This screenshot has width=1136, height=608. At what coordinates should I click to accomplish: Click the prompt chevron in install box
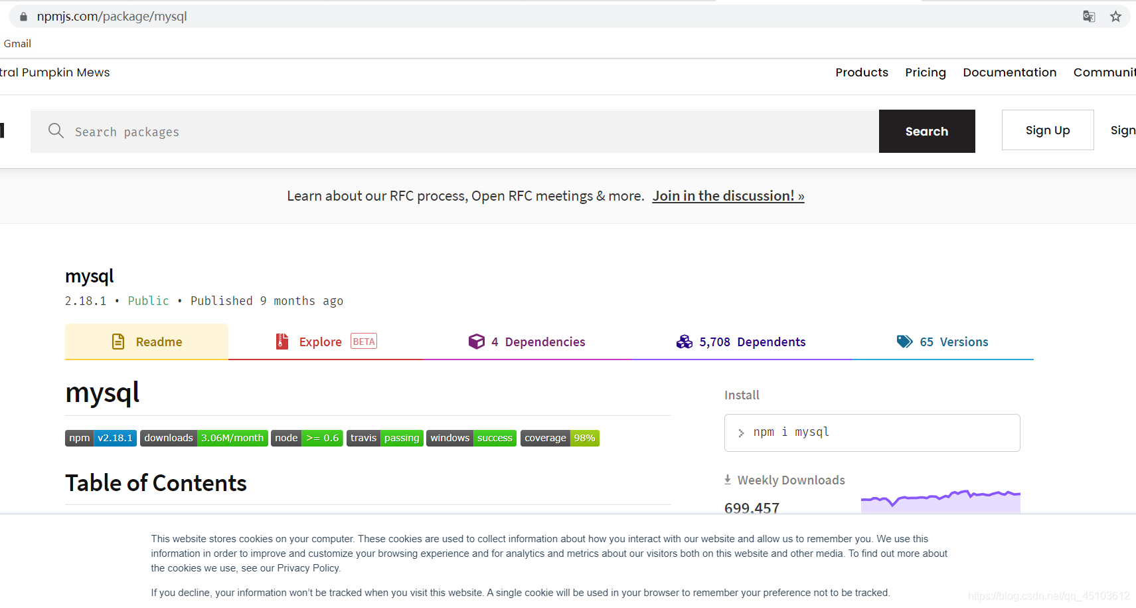(741, 433)
